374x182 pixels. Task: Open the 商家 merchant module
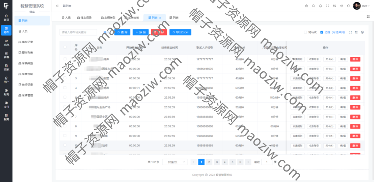click(6, 67)
